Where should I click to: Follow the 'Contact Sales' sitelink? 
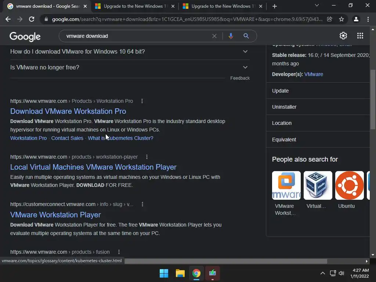coord(67,138)
